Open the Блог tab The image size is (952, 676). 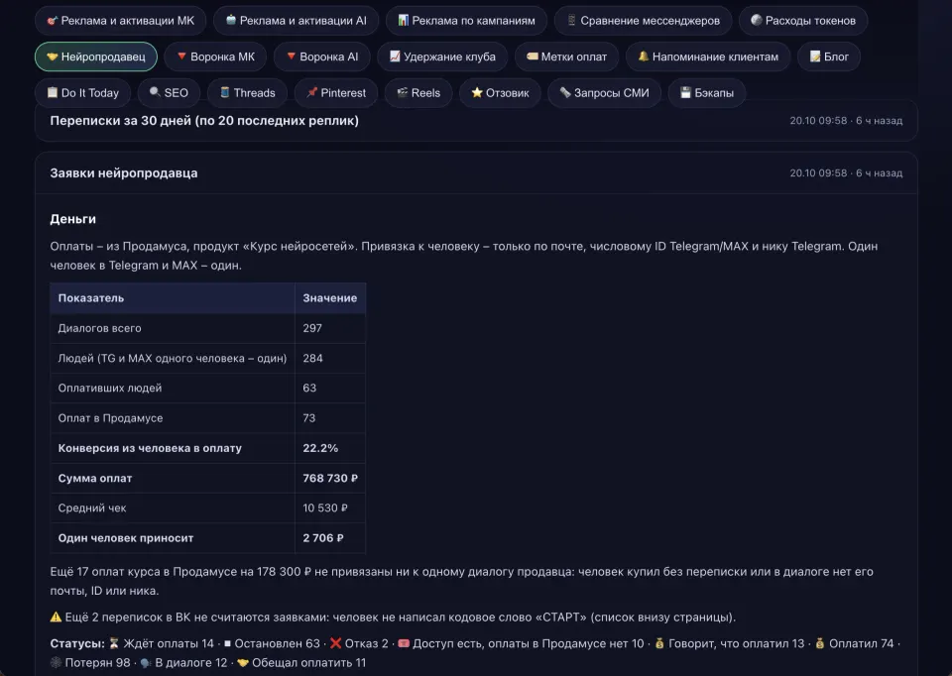click(829, 57)
